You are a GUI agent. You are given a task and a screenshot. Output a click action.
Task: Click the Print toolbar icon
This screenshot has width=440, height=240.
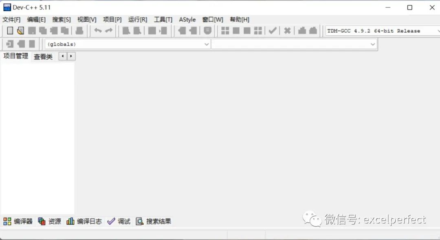pyautogui.click(x=79, y=31)
